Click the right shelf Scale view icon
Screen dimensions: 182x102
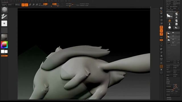click(x=161, y=53)
